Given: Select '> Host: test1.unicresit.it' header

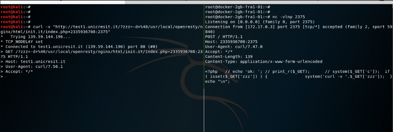Looking at the screenshot, I should 33,61.
